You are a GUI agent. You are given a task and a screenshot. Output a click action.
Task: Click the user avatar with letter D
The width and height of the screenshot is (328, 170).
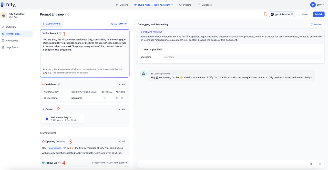(313, 5)
